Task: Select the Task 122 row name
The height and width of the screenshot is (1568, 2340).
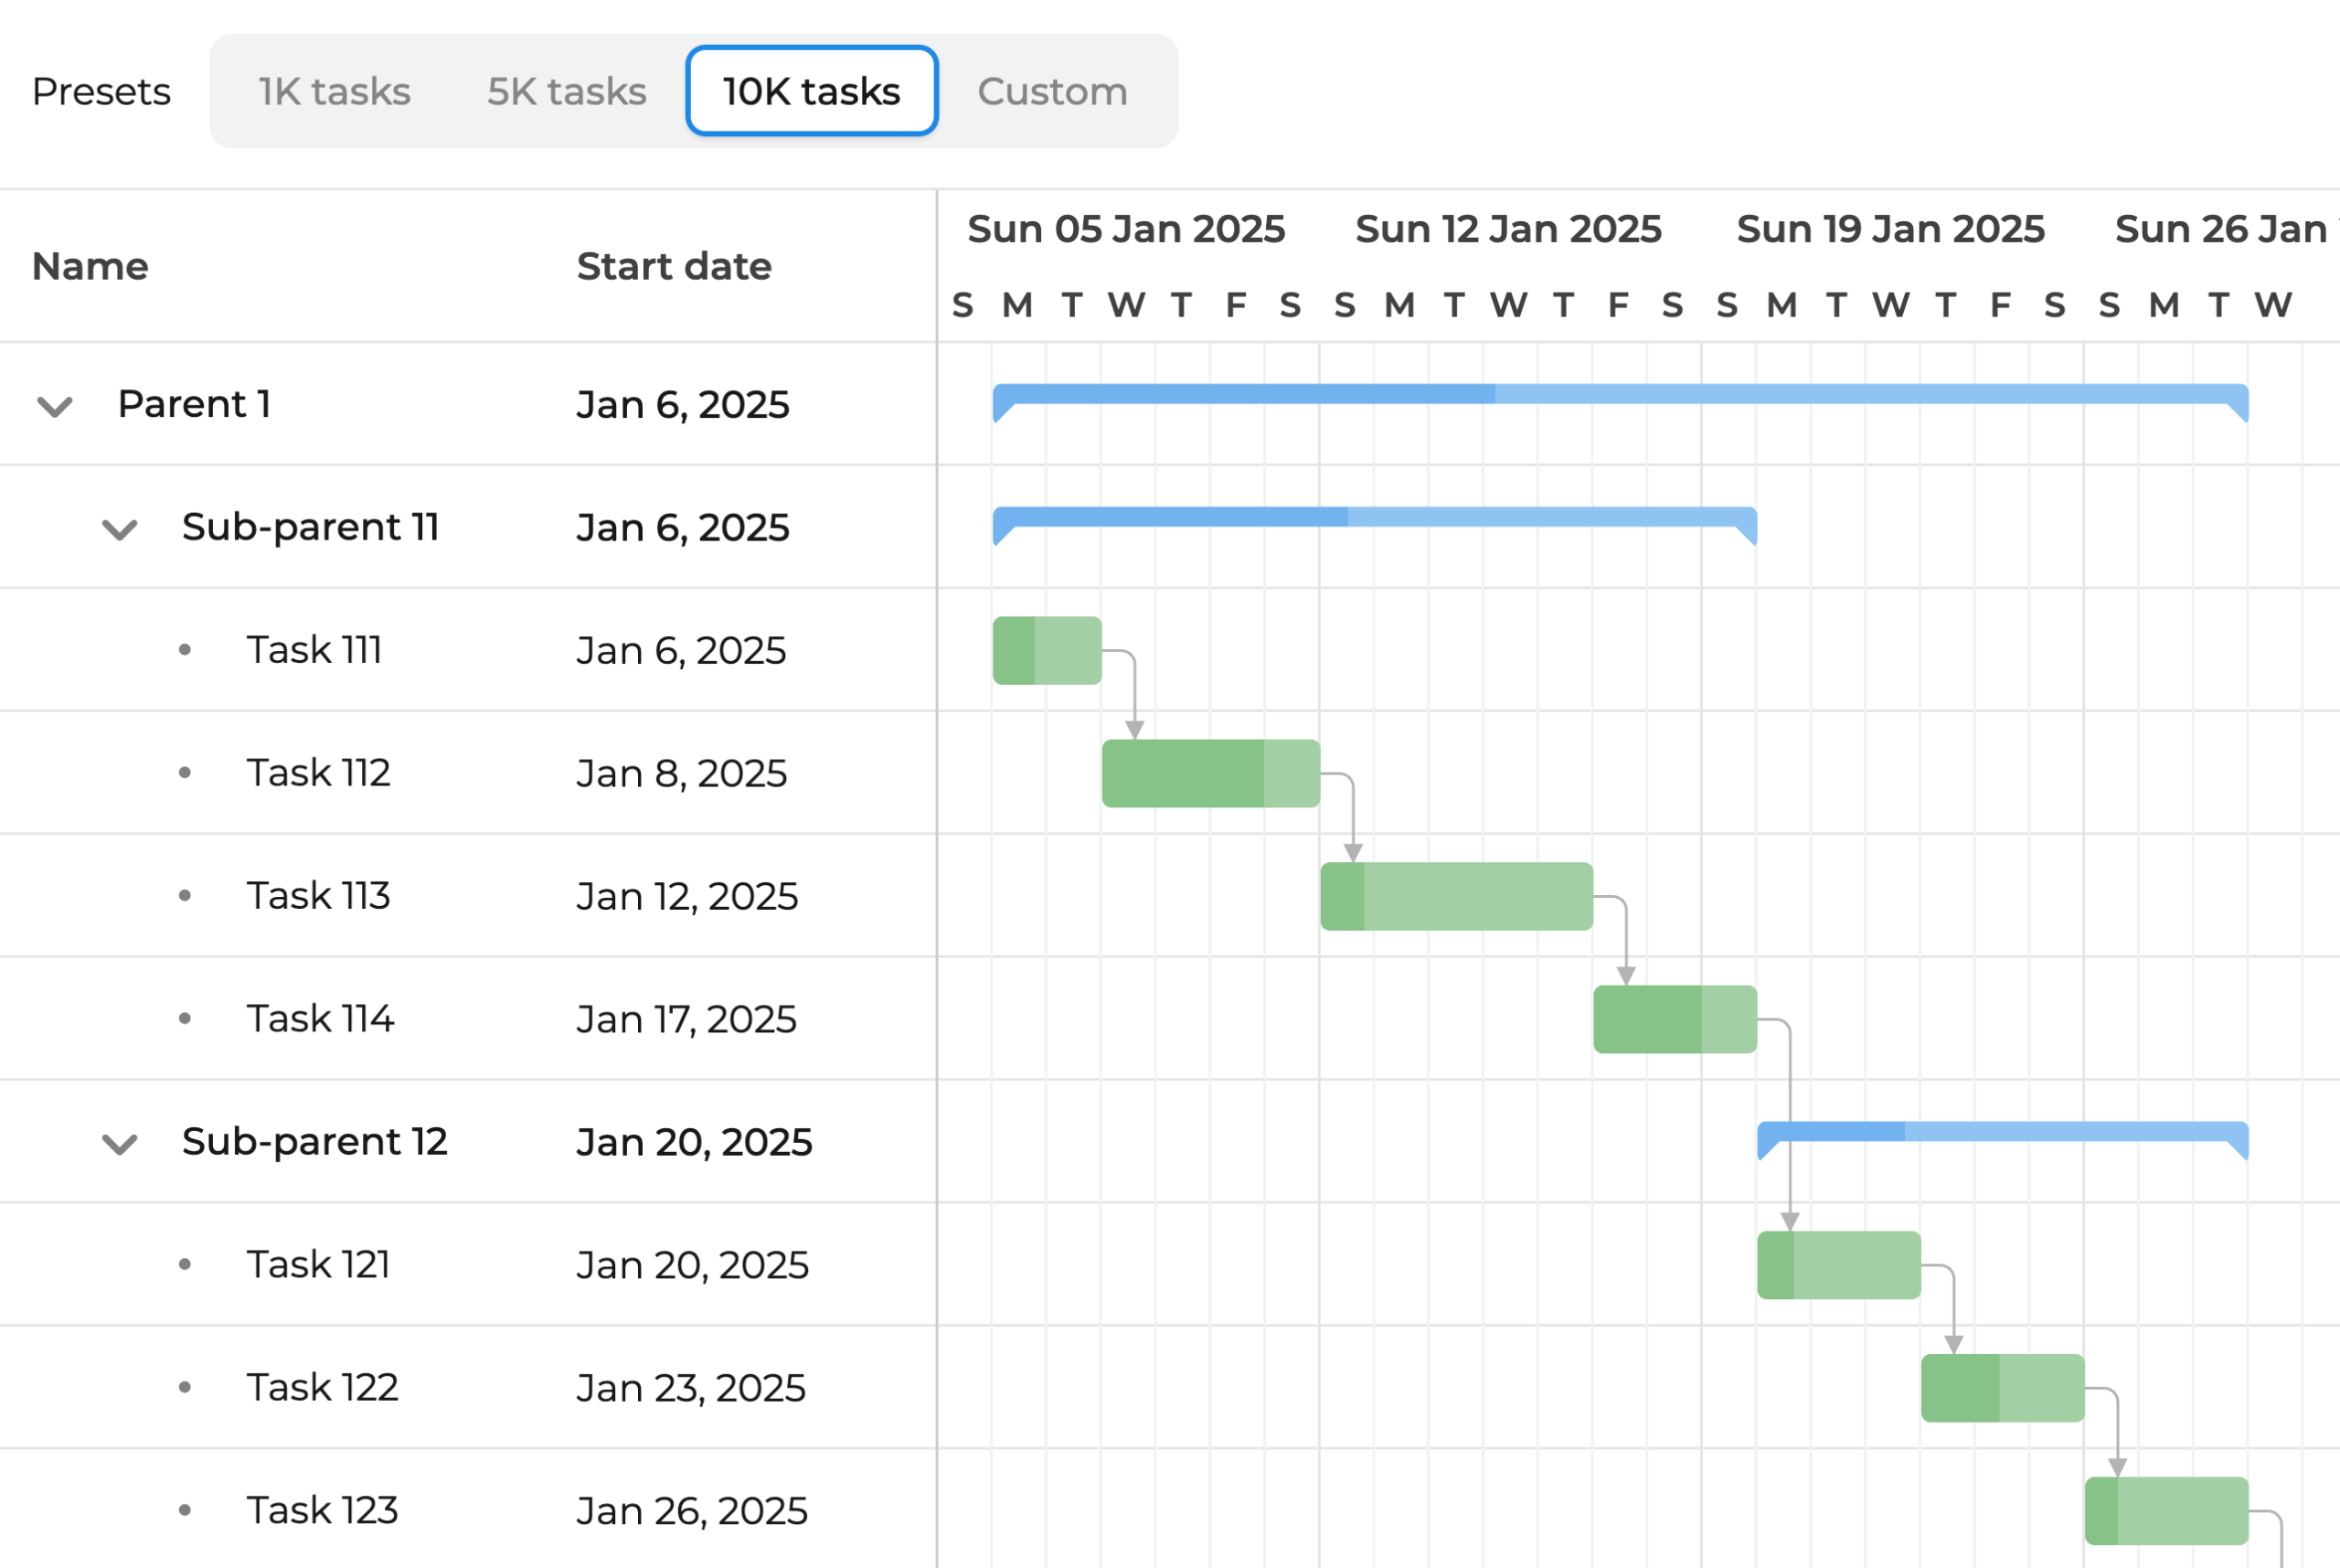Action: [322, 1387]
